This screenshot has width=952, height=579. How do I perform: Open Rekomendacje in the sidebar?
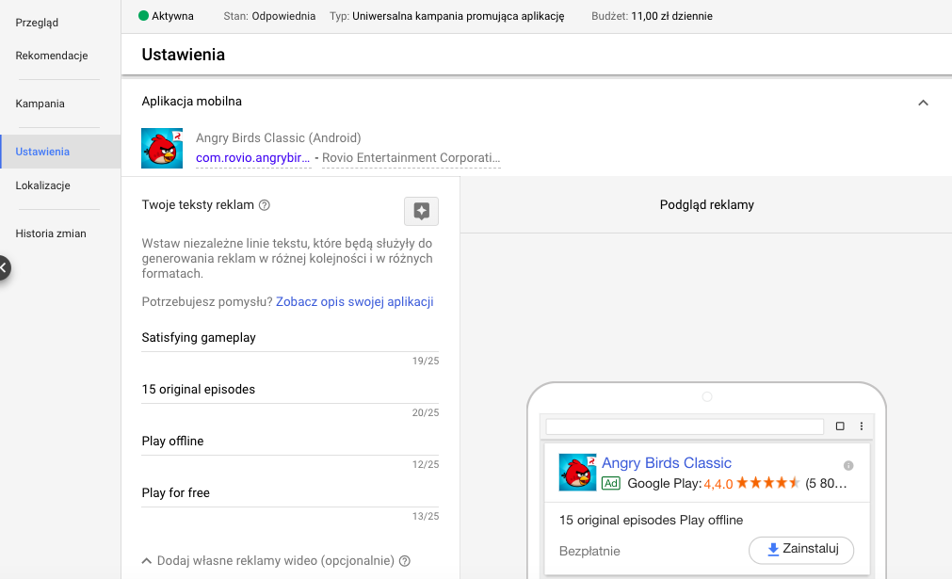pyautogui.click(x=52, y=56)
